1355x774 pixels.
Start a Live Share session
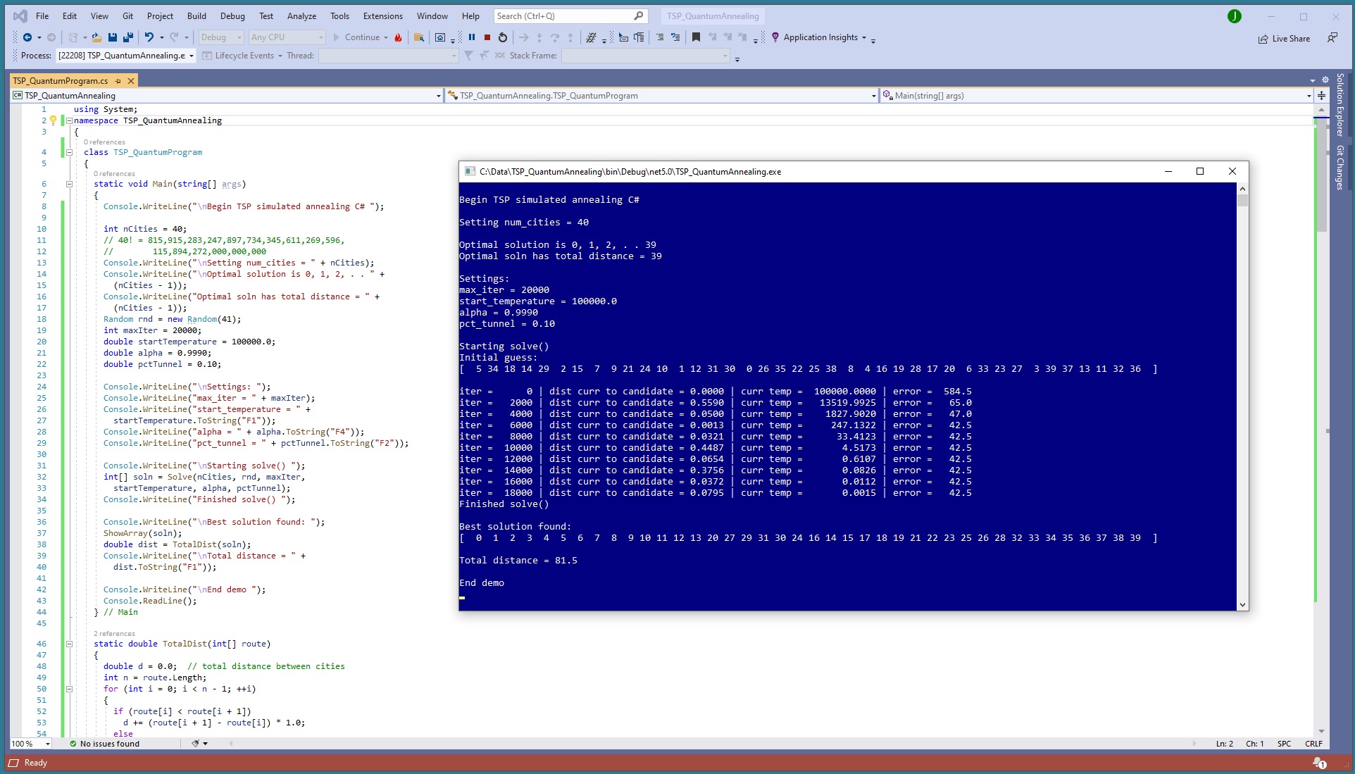coord(1284,38)
